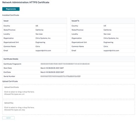Click the Issuer table header
This screenshot has height=122, width=138.
pos(35,21)
